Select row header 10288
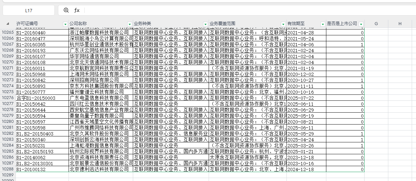This screenshot has height=181, width=416. pos(8,169)
